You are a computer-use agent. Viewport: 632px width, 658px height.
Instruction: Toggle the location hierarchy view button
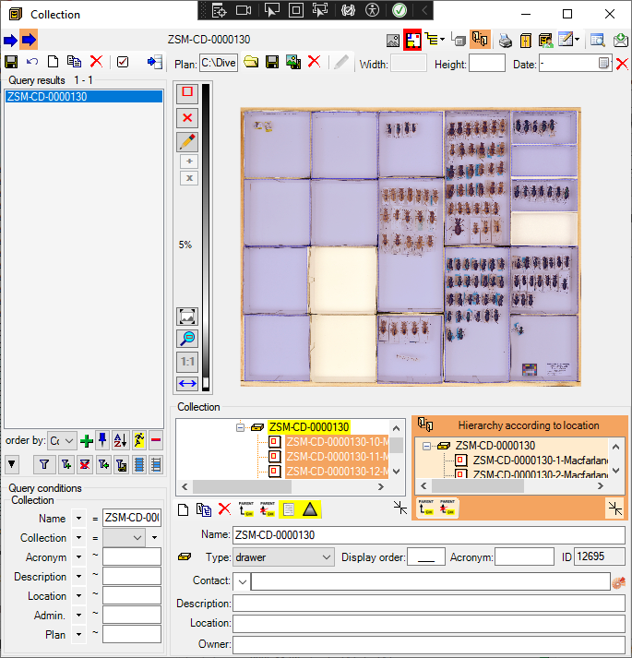pos(479,40)
